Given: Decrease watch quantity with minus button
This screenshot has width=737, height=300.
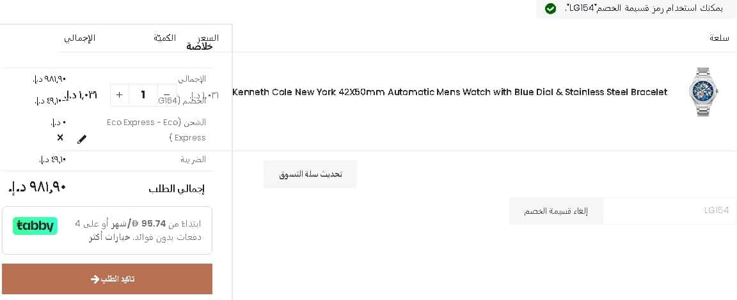Looking at the screenshot, I should pyautogui.click(x=167, y=95).
